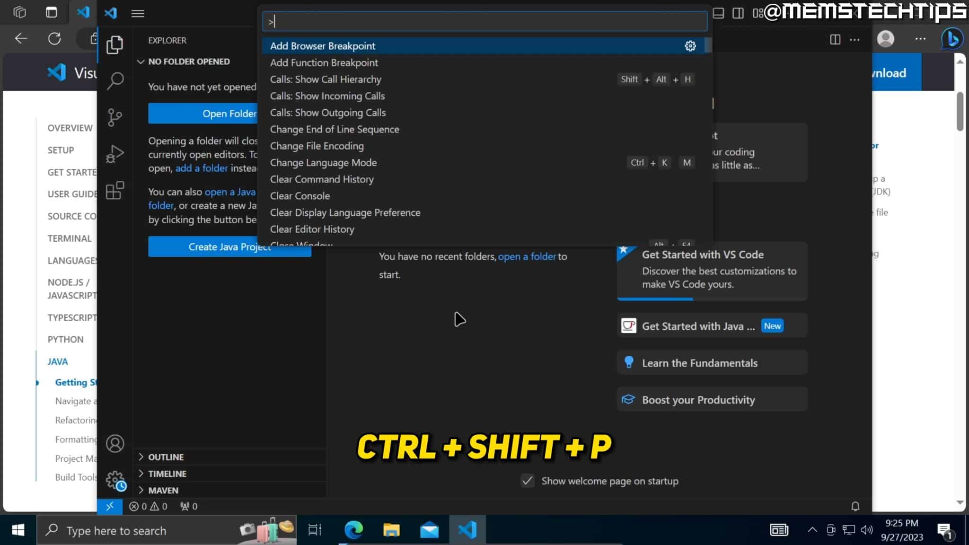Toggle the panel layout icon in title bar
Screen dimensions: 969x545
[718, 13]
